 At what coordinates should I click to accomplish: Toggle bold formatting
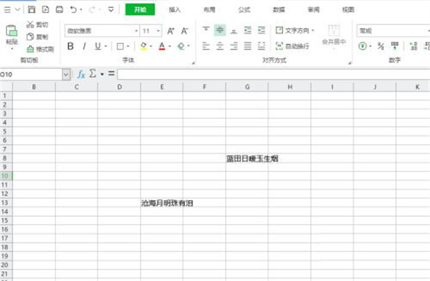click(x=70, y=46)
